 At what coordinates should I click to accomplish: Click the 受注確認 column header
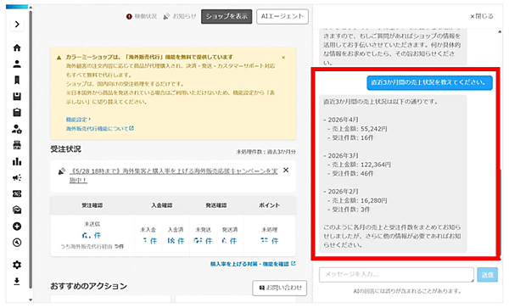92,205
